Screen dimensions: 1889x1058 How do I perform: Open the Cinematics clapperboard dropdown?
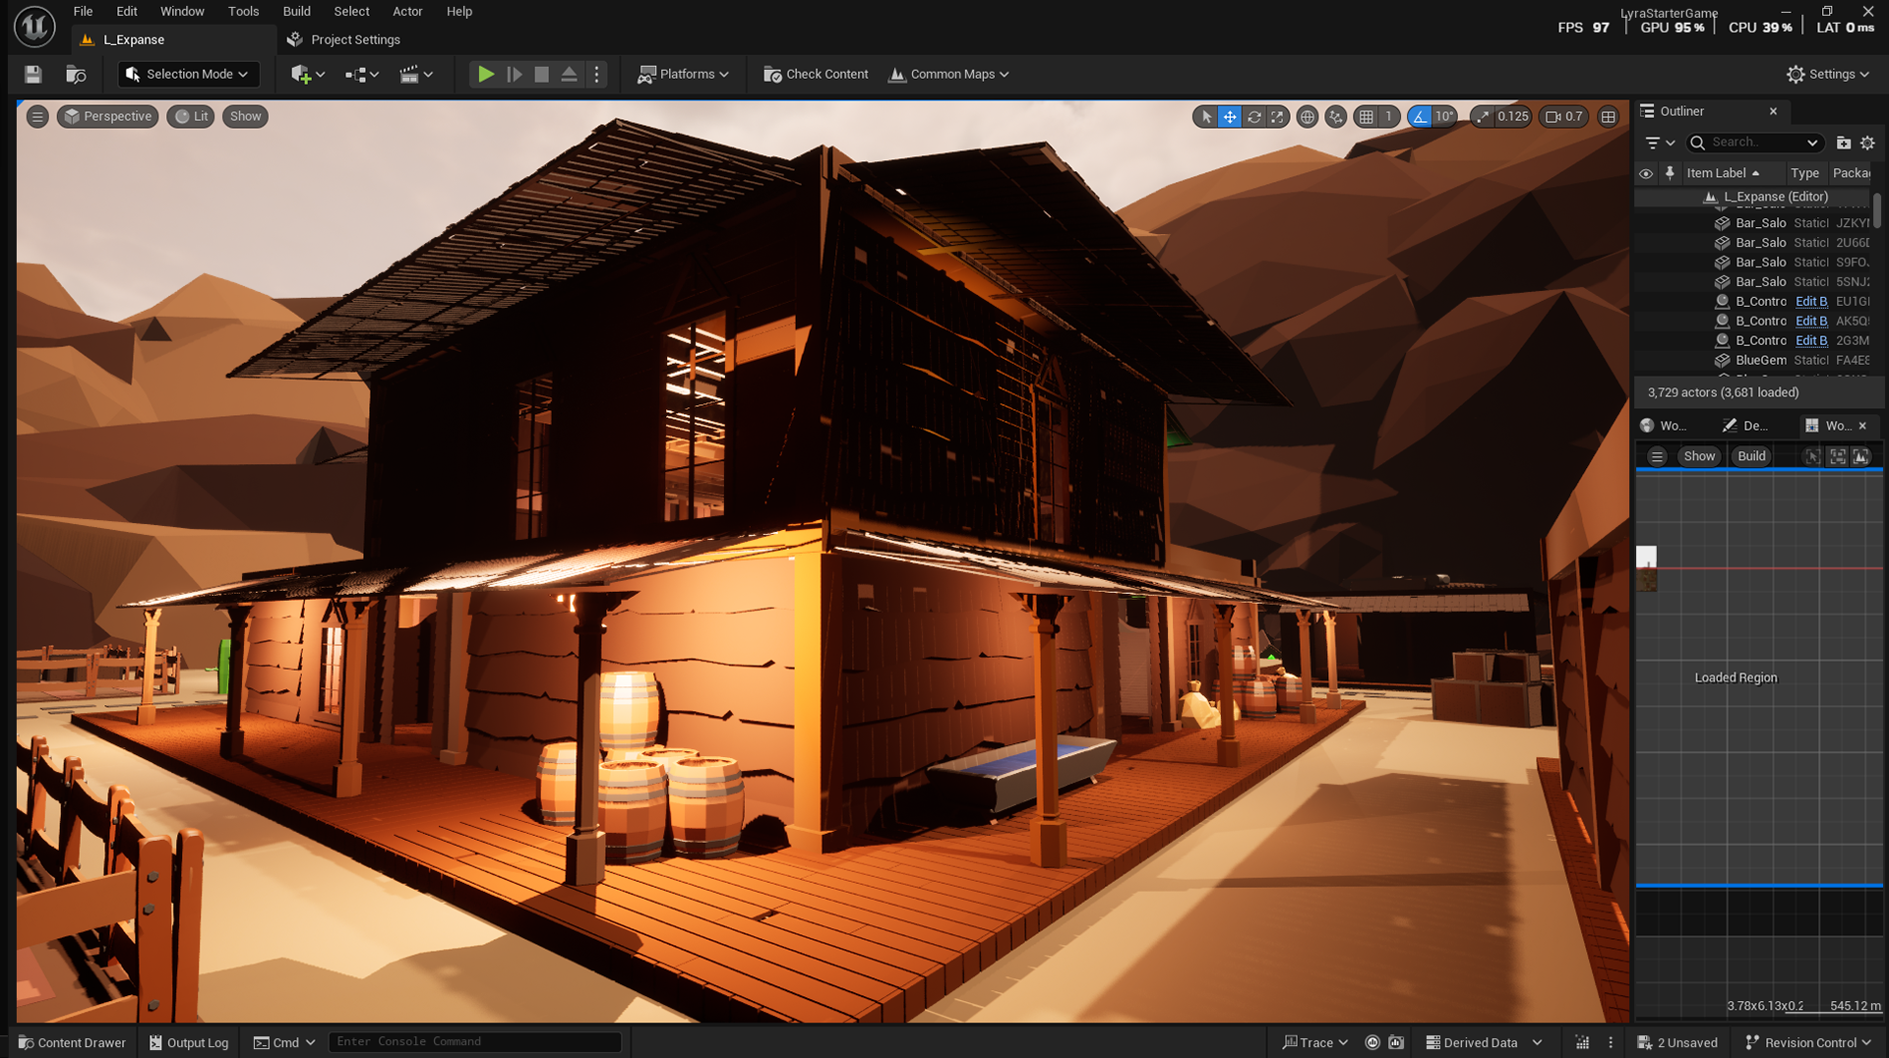tap(416, 75)
